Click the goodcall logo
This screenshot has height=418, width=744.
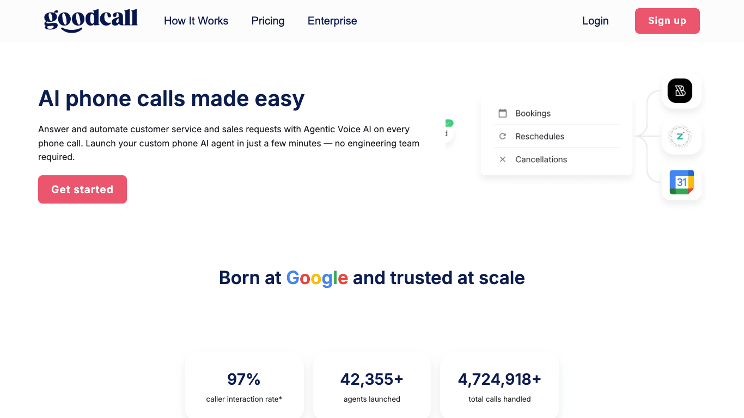90,21
